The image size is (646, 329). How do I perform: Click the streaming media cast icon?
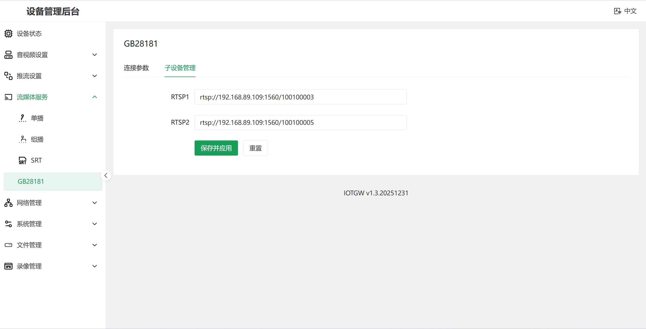pyautogui.click(x=8, y=97)
